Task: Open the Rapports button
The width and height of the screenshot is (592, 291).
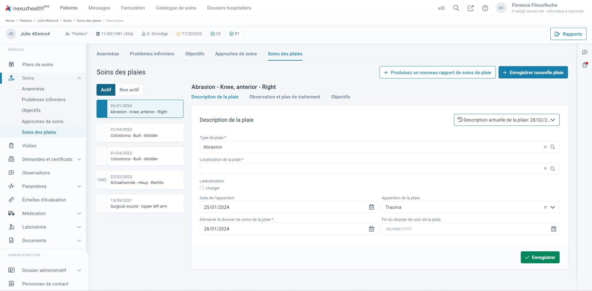Action: point(568,34)
